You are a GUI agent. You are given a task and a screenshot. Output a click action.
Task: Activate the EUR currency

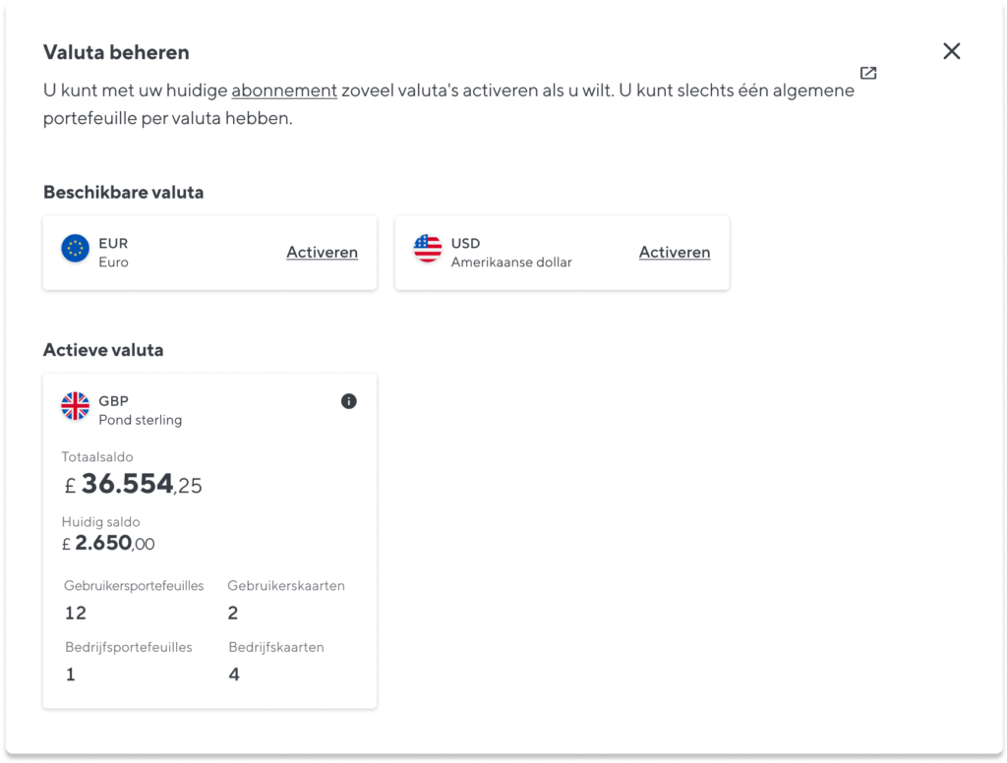[322, 253]
